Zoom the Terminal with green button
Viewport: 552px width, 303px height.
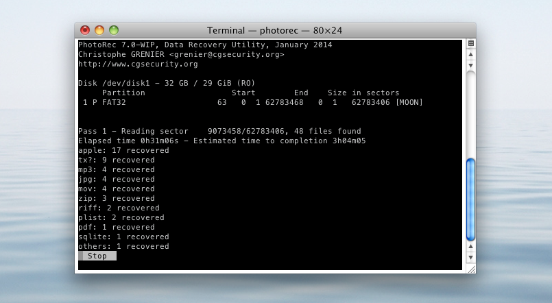(114, 30)
